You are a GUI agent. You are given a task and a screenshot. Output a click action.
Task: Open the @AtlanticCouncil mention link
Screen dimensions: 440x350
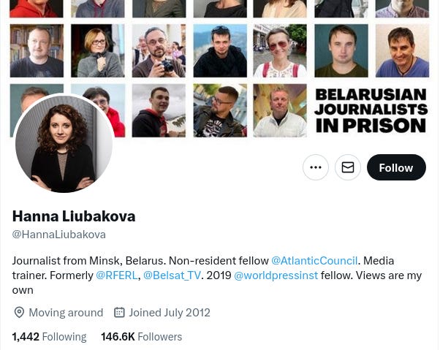tap(314, 261)
